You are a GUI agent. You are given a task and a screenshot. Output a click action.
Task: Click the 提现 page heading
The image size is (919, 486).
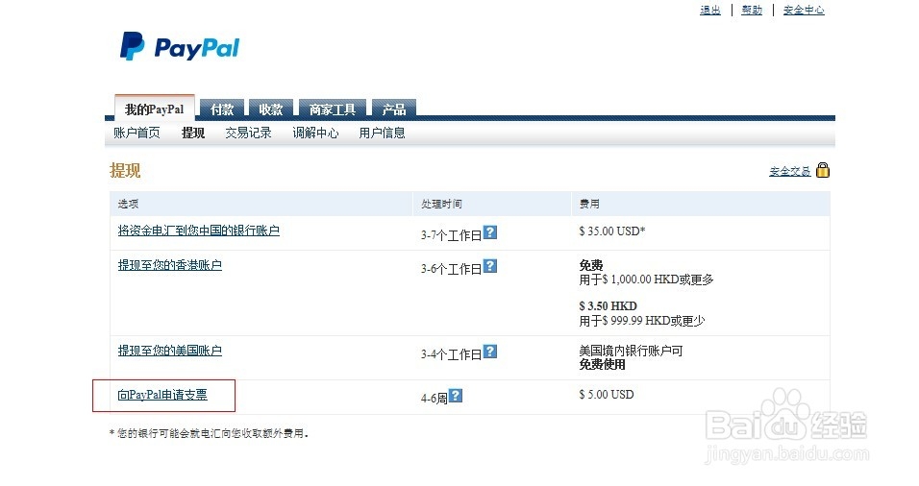(125, 171)
